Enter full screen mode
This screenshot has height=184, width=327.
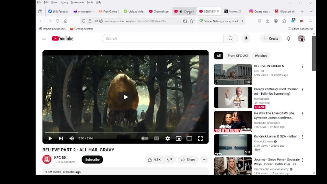(200, 138)
